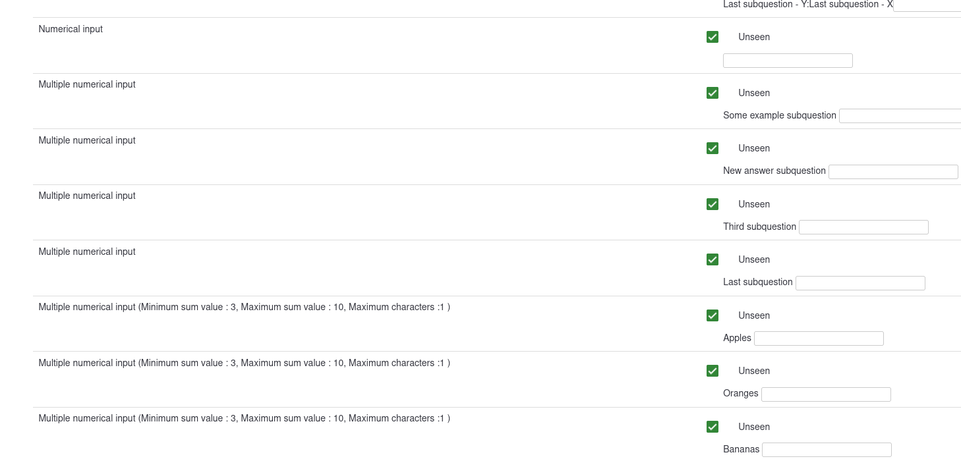Screen dimensions: 961x459
Task: Click the 'New answer subquestion' label text
Action: [x=774, y=171]
